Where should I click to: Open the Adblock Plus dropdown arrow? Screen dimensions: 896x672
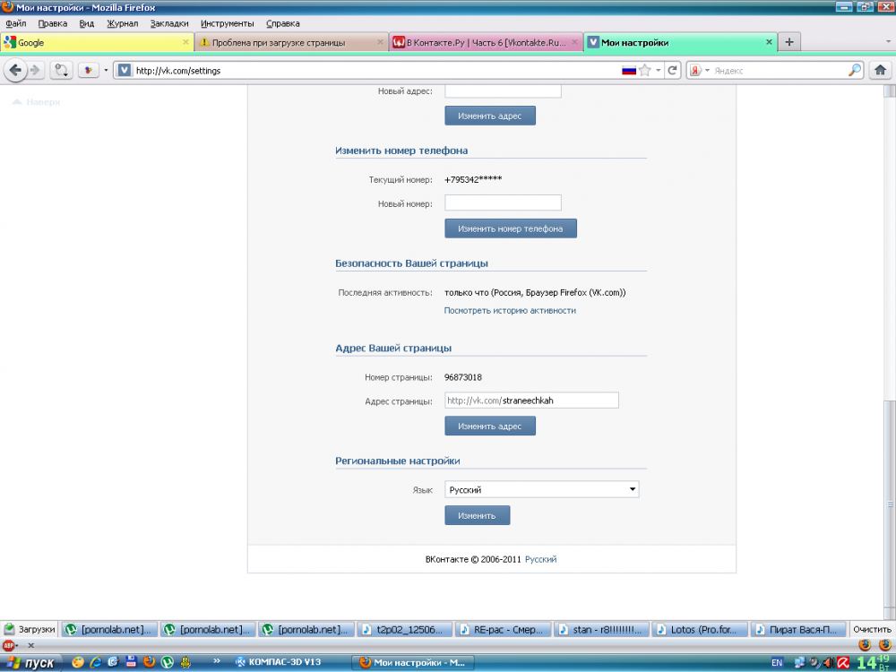(x=17, y=646)
